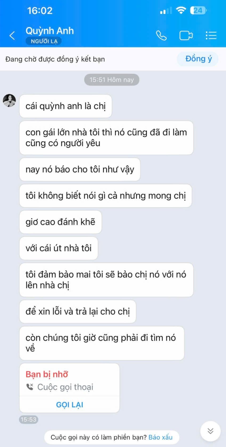Jump to latest message with double-chevron button
Image resolution: width=226 pixels, height=447 pixels.
click(210, 431)
